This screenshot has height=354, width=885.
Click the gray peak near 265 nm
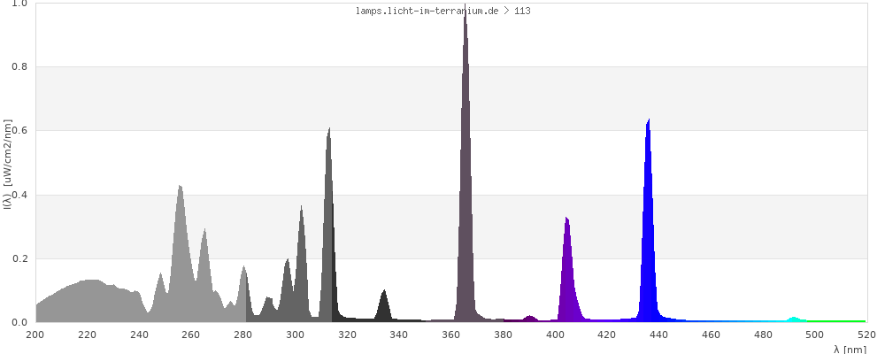coord(204,274)
